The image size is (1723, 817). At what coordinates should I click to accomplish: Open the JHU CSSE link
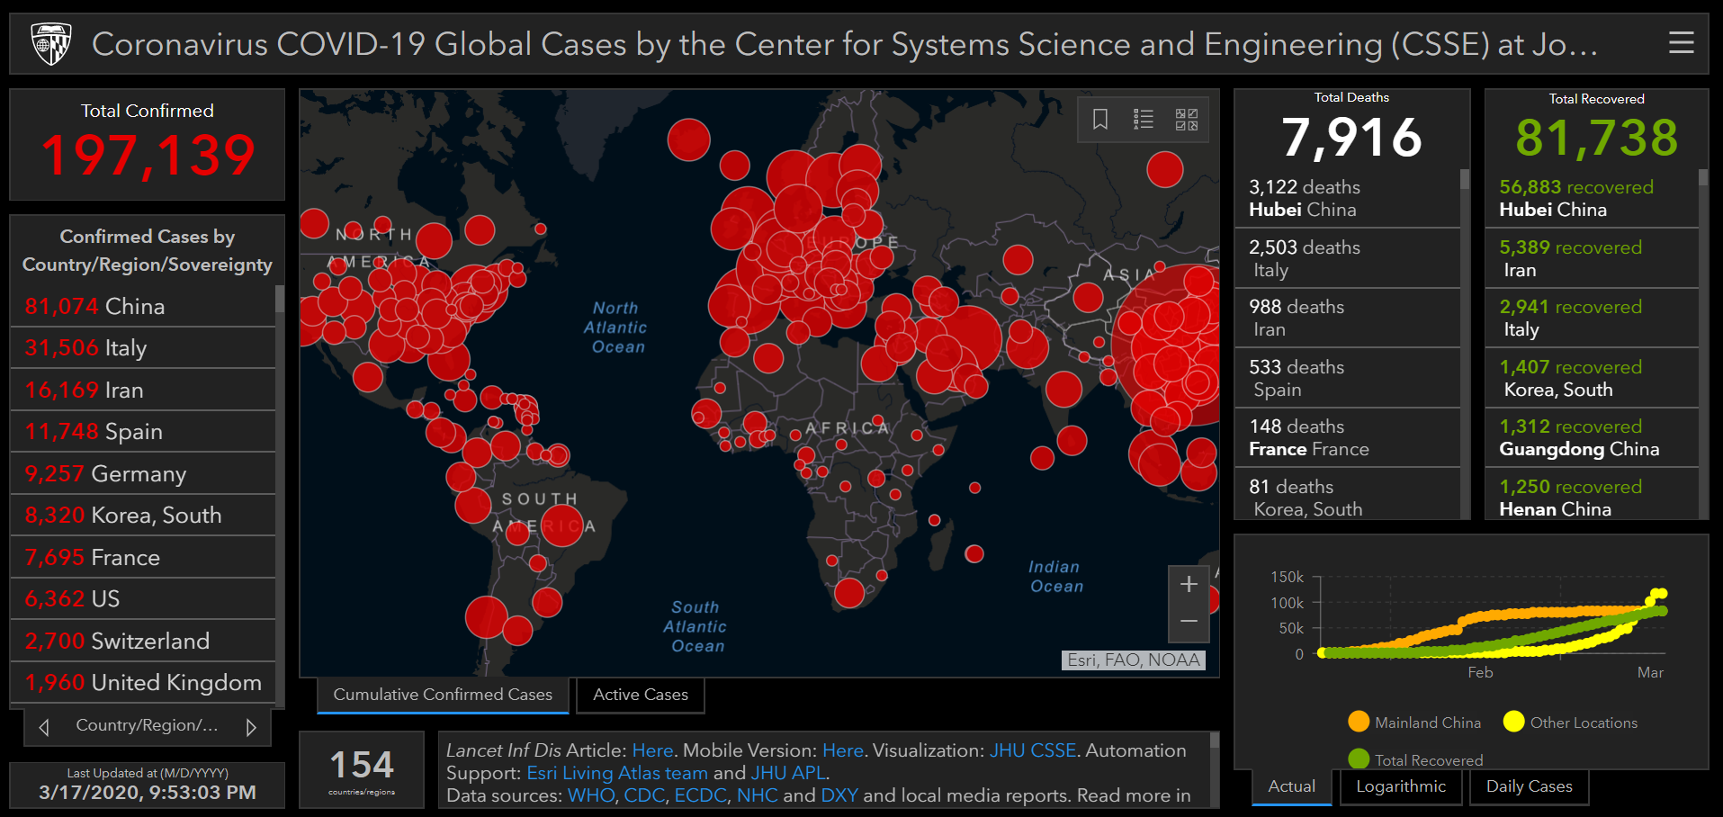click(x=1032, y=750)
